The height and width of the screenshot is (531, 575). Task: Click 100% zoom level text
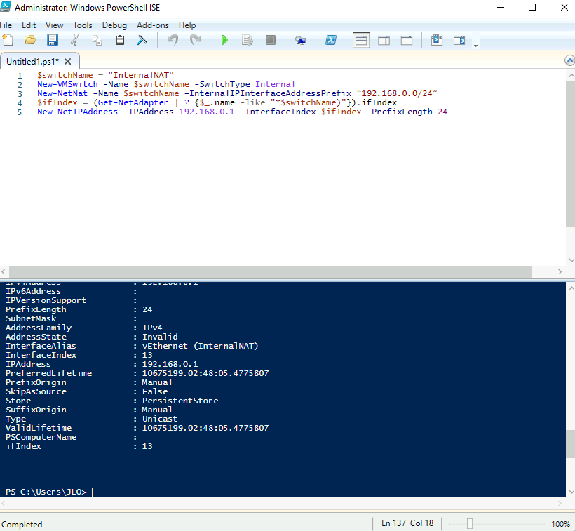click(560, 524)
